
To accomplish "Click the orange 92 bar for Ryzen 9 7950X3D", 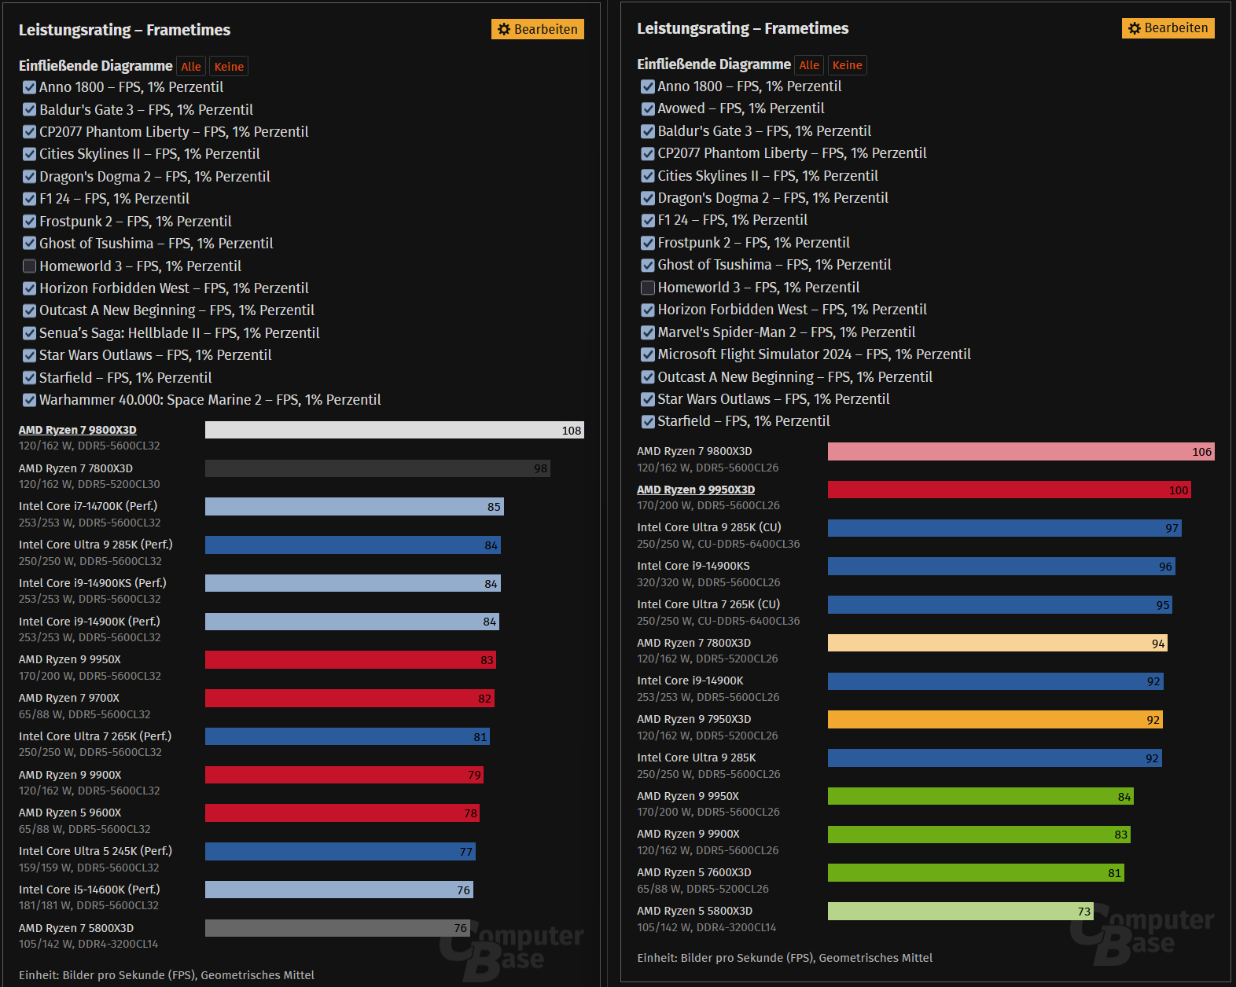I will [995, 719].
